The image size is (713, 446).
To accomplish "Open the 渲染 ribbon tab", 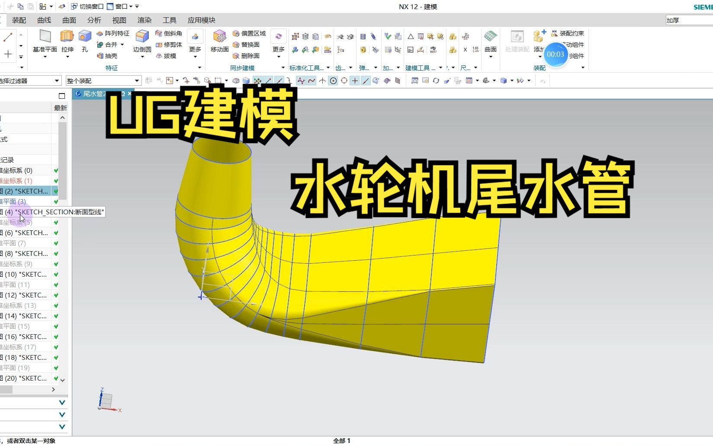I will 144,20.
